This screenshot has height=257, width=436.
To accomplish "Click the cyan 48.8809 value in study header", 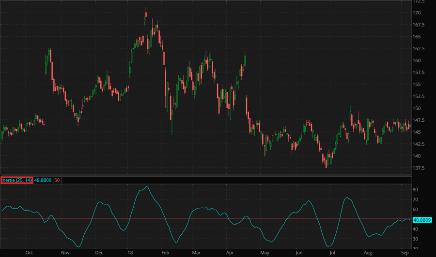I will 43,180.
